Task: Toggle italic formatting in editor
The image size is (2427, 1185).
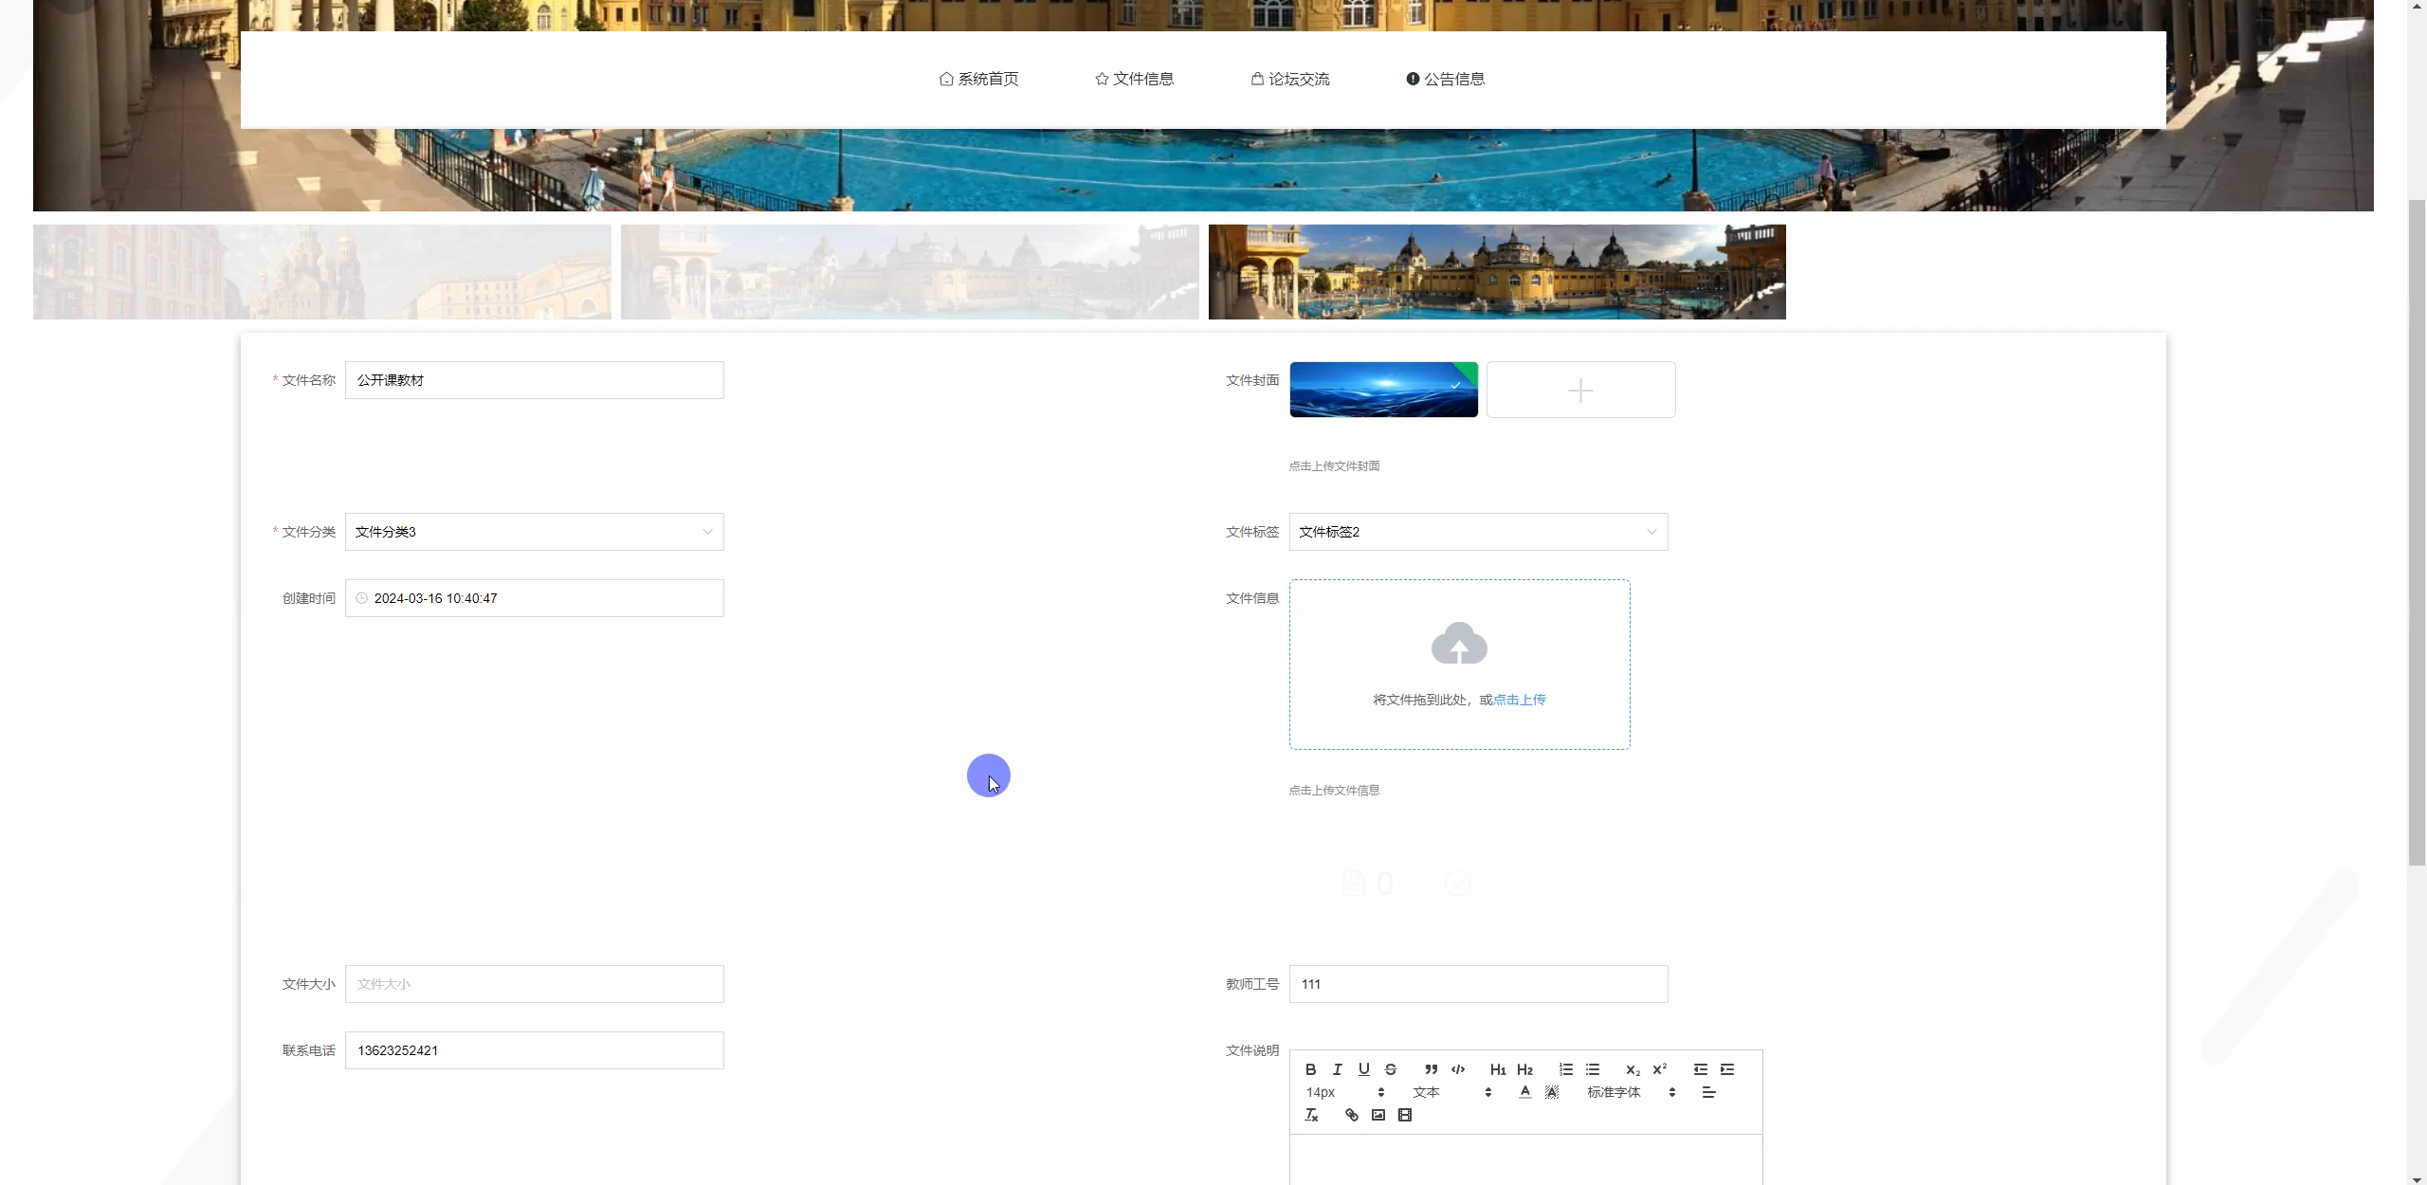Action: tap(1337, 1069)
